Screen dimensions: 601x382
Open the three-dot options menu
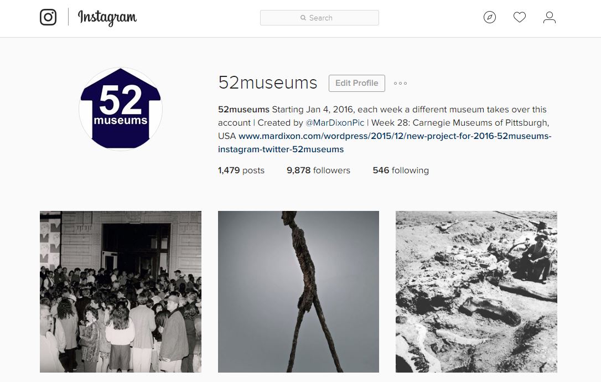click(400, 83)
